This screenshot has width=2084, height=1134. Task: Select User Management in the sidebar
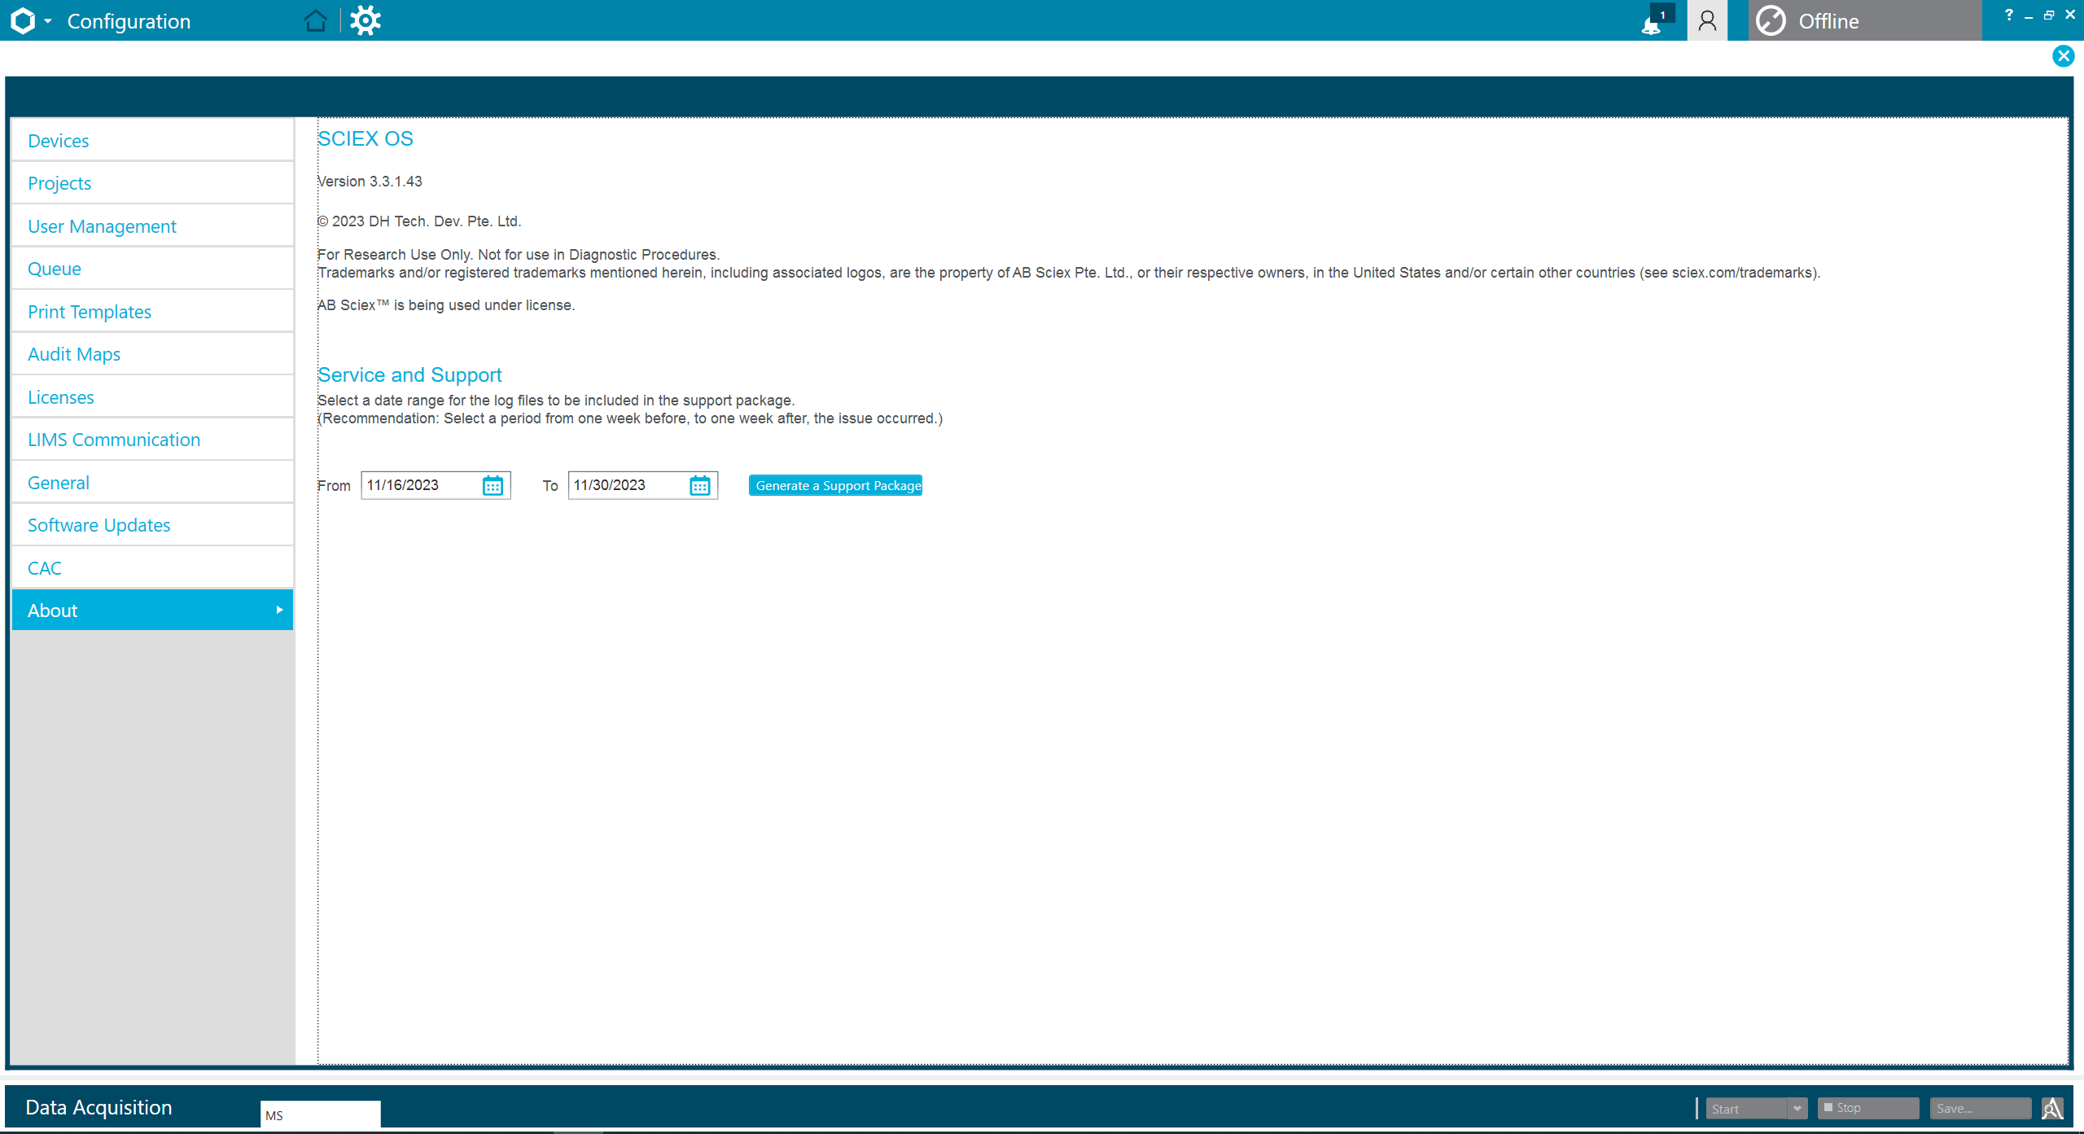point(152,226)
